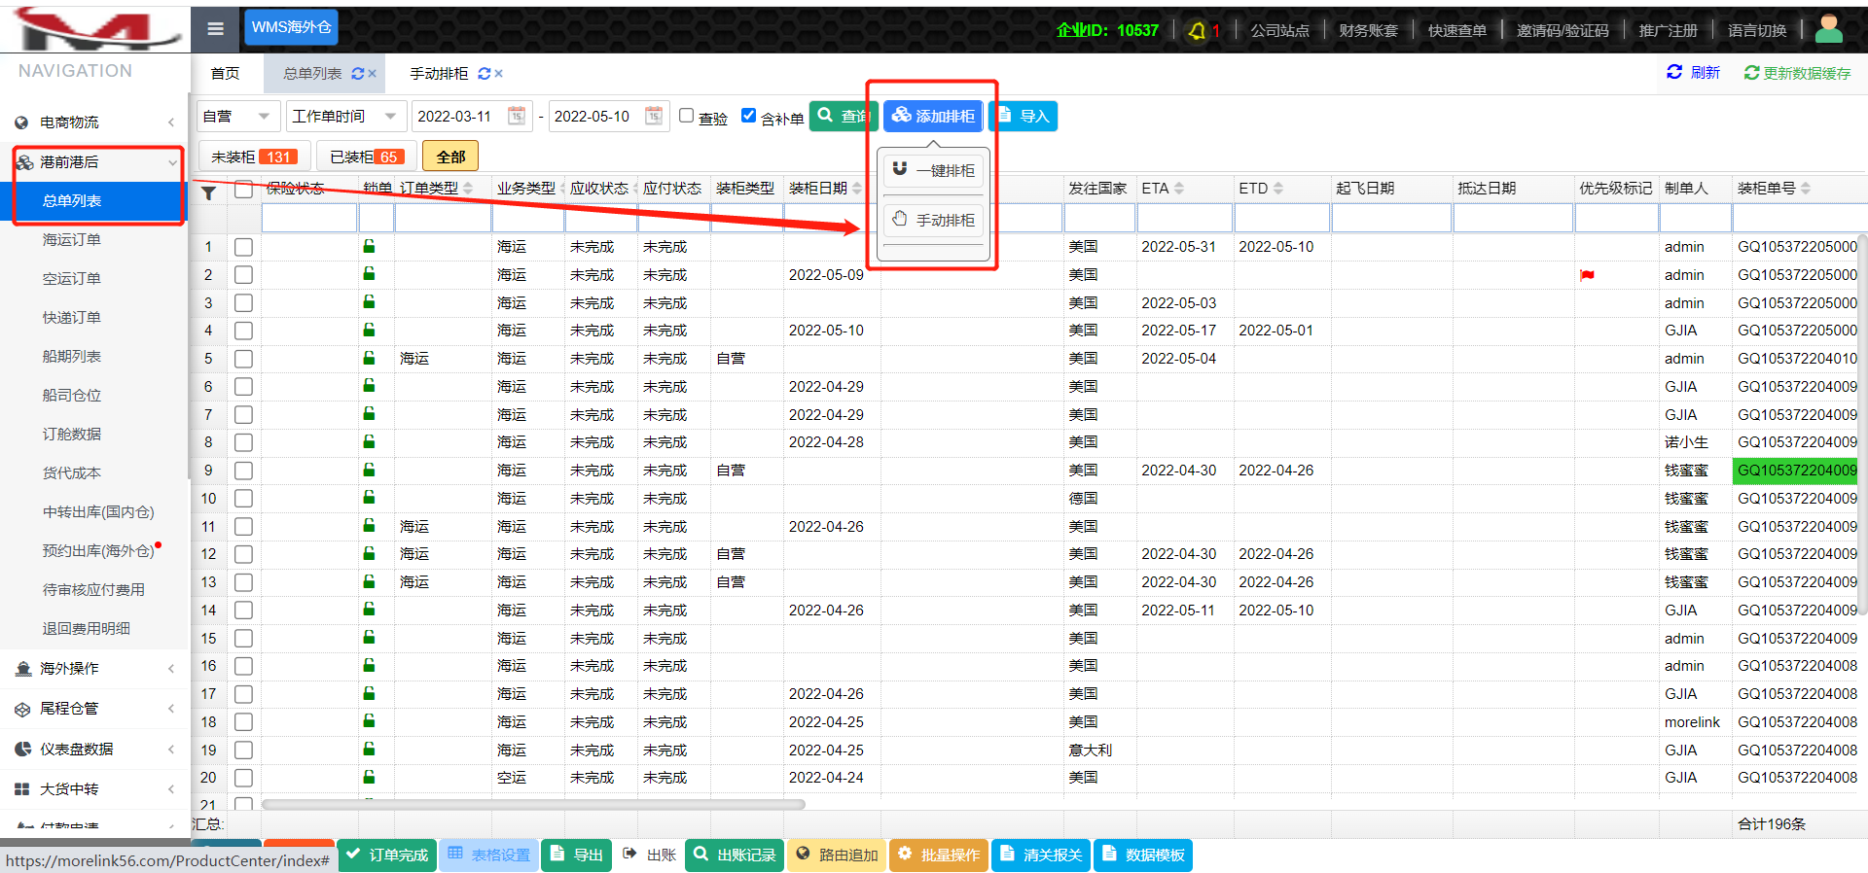This screenshot has width=1868, height=873.
Task: Reload the 总单列表 tab with refresh icon
Action: pos(357,74)
